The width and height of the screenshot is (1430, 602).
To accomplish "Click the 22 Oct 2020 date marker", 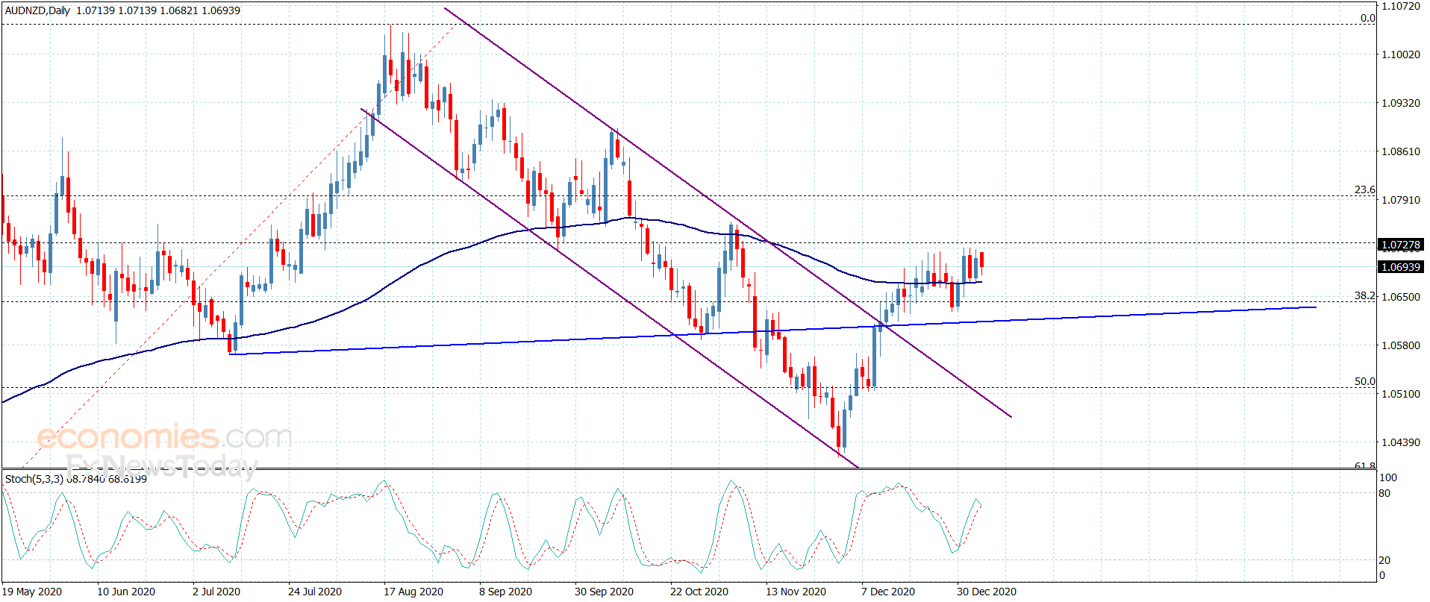I will [x=699, y=592].
